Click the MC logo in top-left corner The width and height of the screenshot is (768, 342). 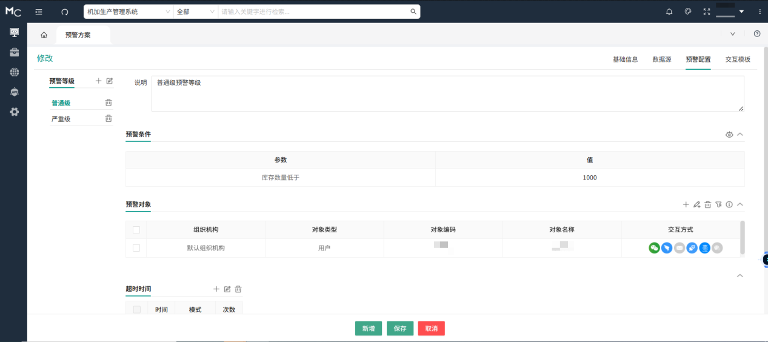pos(13,11)
